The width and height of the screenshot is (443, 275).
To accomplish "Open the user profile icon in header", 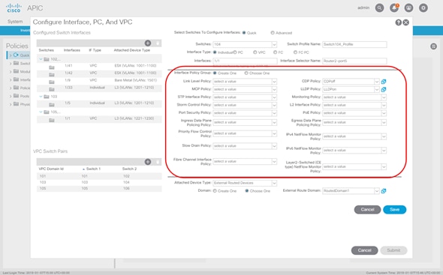I will (408, 8).
